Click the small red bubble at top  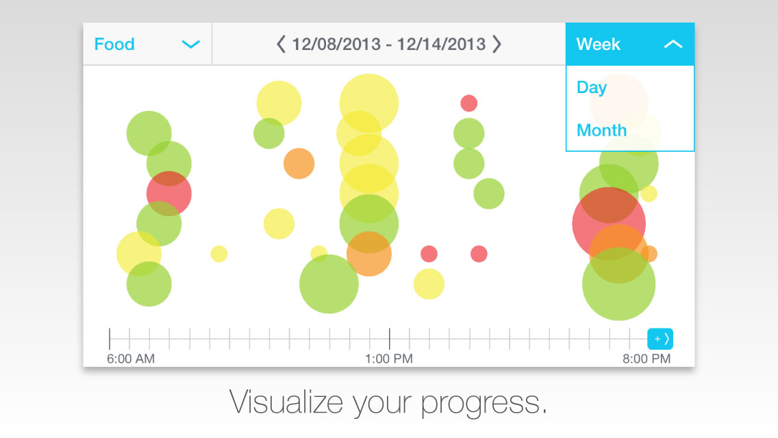pyautogui.click(x=469, y=103)
